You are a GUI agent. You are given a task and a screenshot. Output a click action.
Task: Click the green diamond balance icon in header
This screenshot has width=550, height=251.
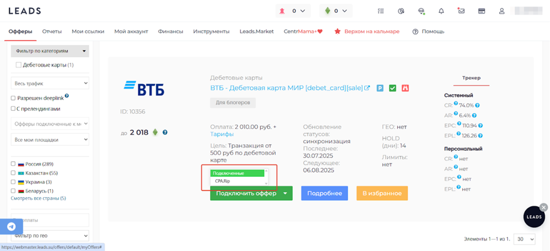pyautogui.click(x=327, y=11)
